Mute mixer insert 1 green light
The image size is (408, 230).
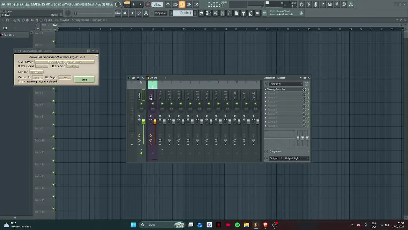(153, 103)
